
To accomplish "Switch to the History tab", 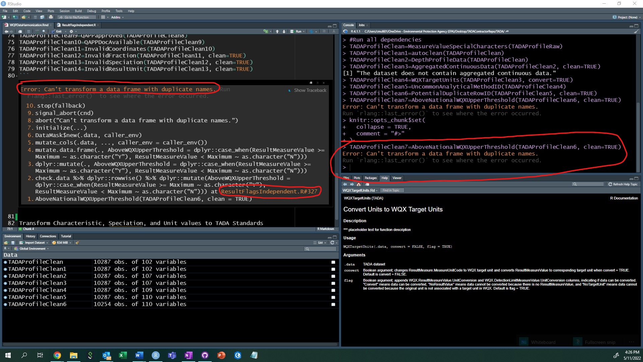I will [x=30, y=236].
